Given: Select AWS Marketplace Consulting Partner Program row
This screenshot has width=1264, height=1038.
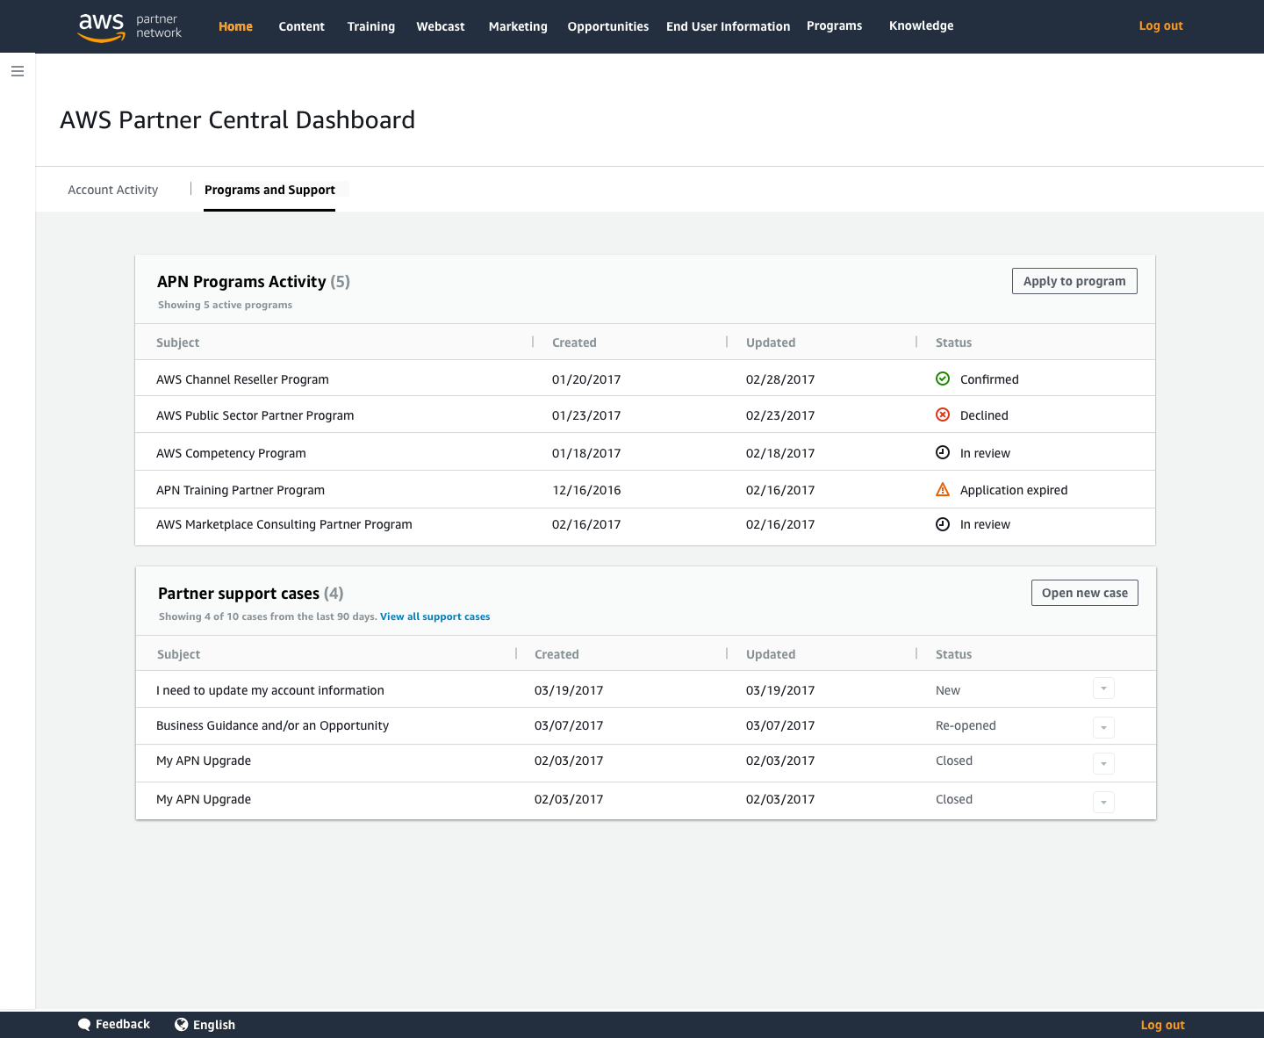Looking at the screenshot, I should click(645, 525).
